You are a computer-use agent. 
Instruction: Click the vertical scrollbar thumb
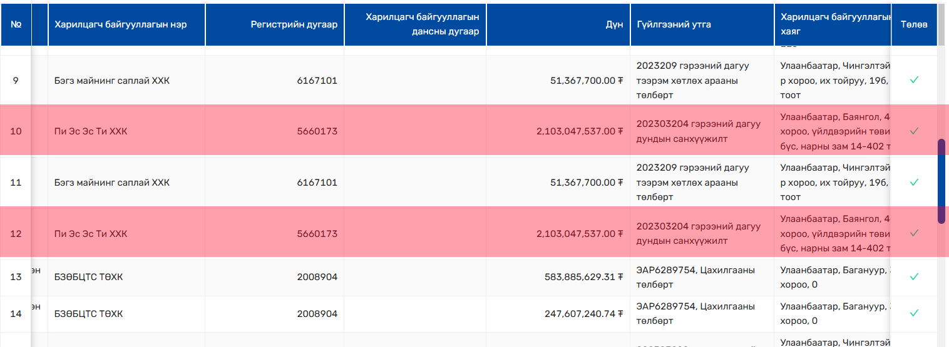[x=941, y=181]
